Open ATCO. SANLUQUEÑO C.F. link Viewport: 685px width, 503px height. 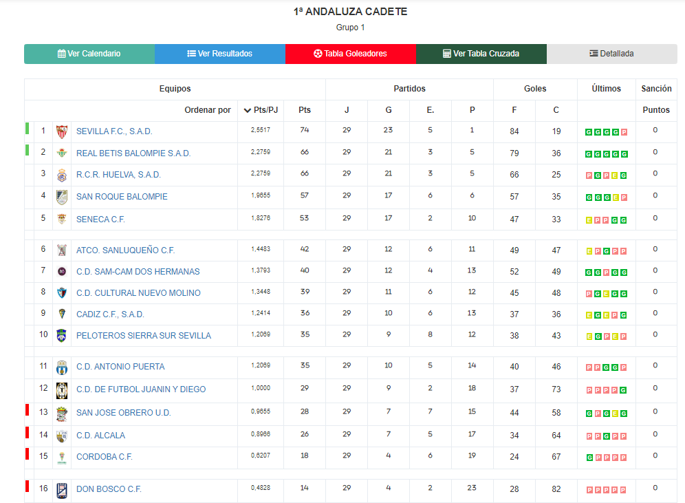coord(125,250)
